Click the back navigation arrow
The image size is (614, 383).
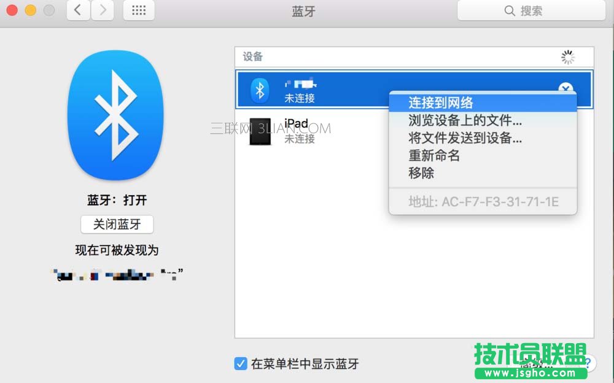77,10
